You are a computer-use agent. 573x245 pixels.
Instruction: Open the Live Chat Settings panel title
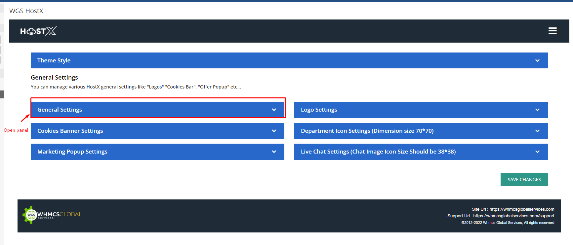pyautogui.click(x=378, y=152)
